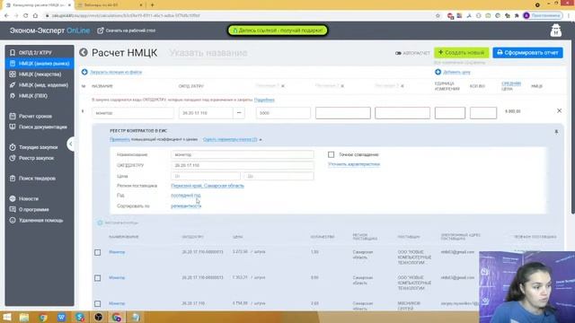Click the Удаленная помощь sidebar icon
This screenshot has height=323, width=575.
click(13, 221)
